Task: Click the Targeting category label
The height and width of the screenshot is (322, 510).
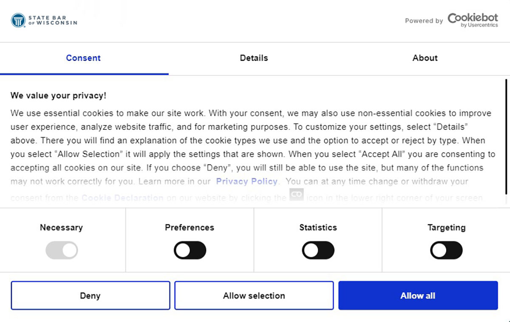Action: [x=446, y=227]
